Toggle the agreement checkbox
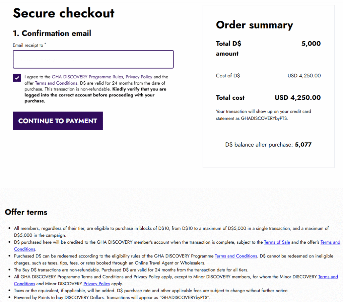343x302 pixels. coord(17,78)
